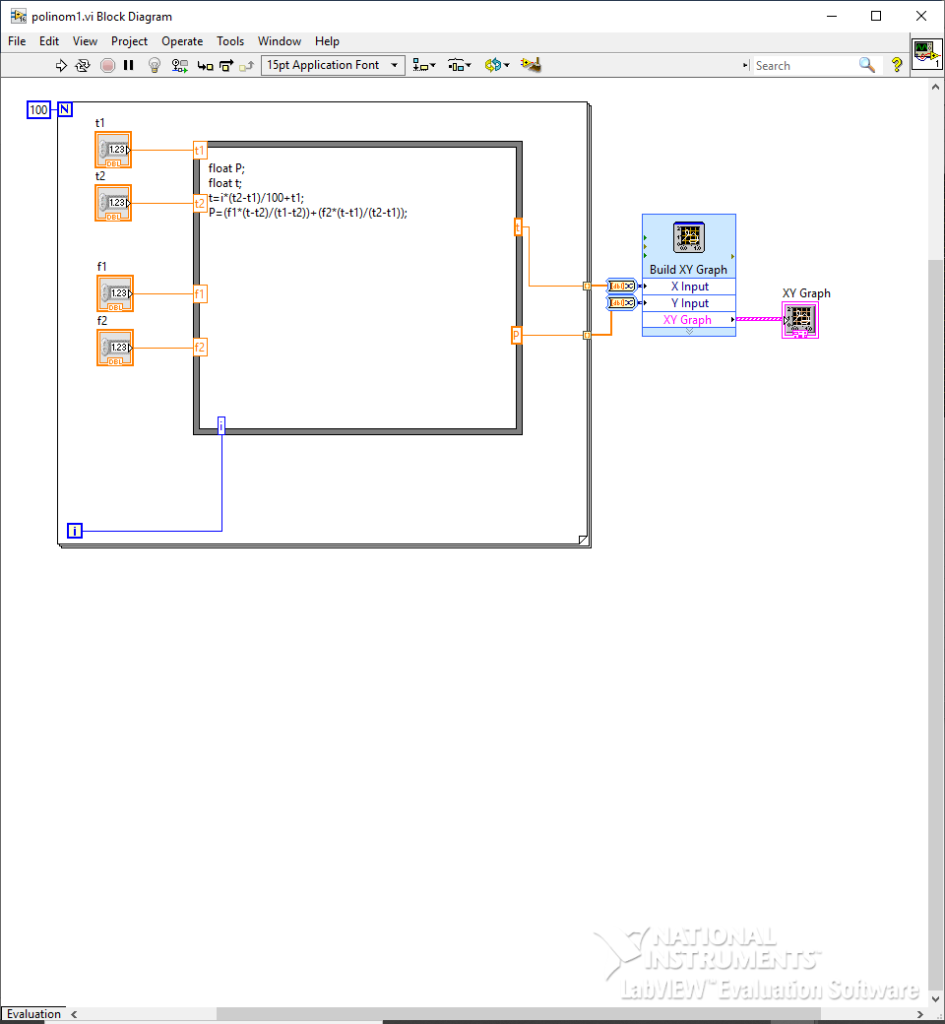The image size is (945, 1024).
Task: Open the Project menu
Action: click(129, 41)
